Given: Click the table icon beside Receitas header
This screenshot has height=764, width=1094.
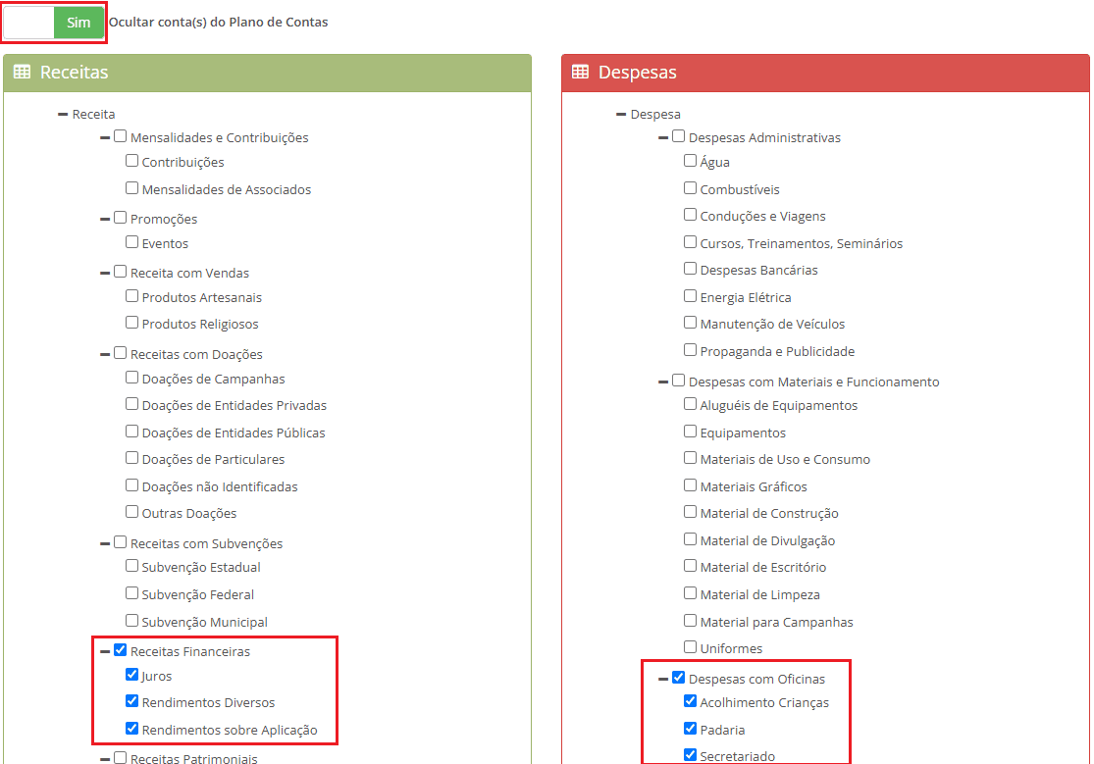Looking at the screenshot, I should click(23, 72).
